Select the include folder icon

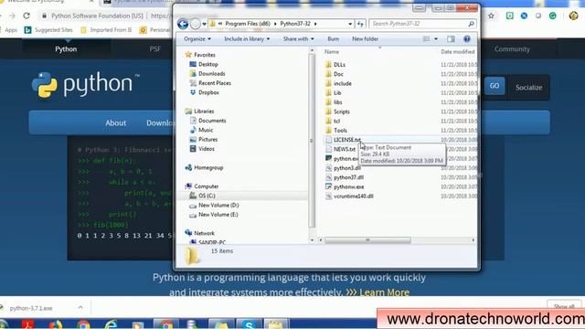pos(328,83)
